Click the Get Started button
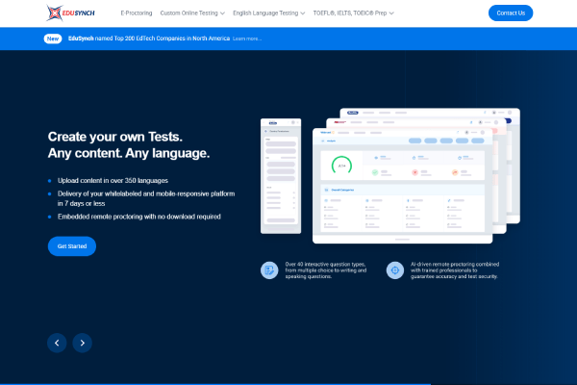The image size is (577, 385). coord(72,246)
